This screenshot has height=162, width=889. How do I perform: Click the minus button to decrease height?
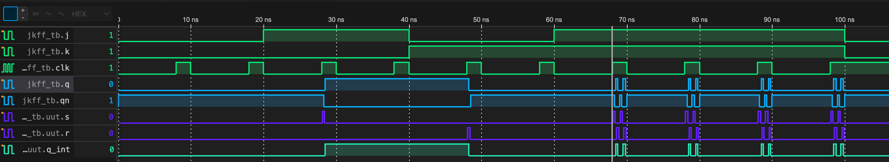click(x=23, y=18)
